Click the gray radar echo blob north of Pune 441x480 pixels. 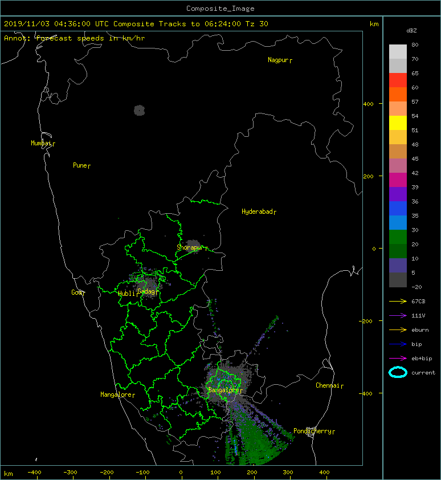tap(139, 110)
